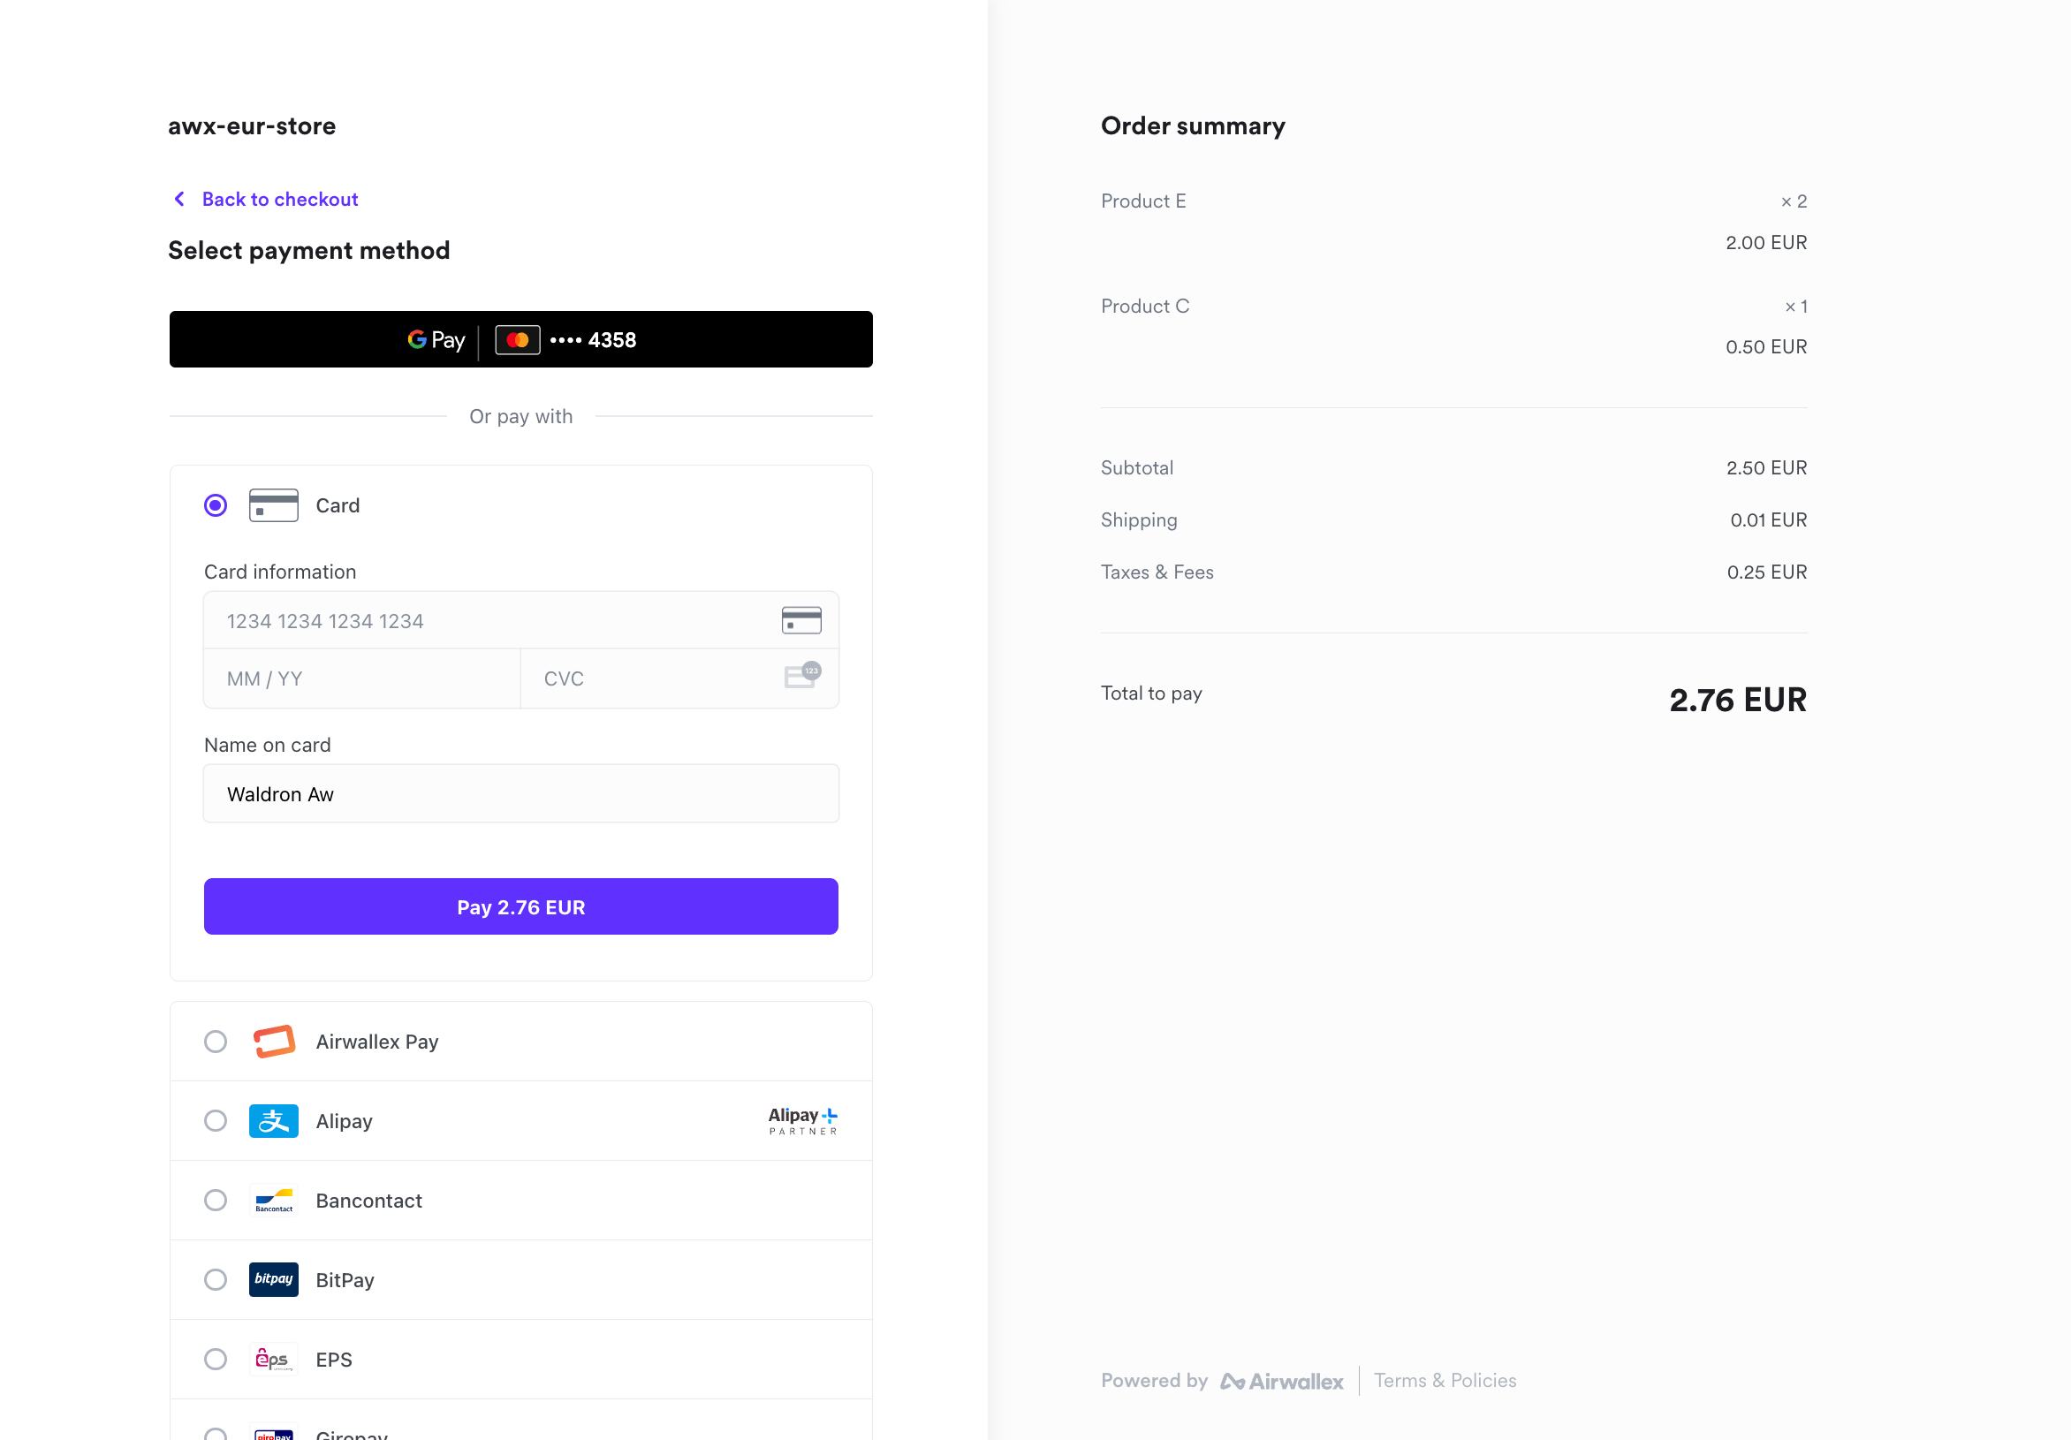2071x1440 pixels.
Task: Click the pink EPS logo icon
Action: coord(273,1359)
